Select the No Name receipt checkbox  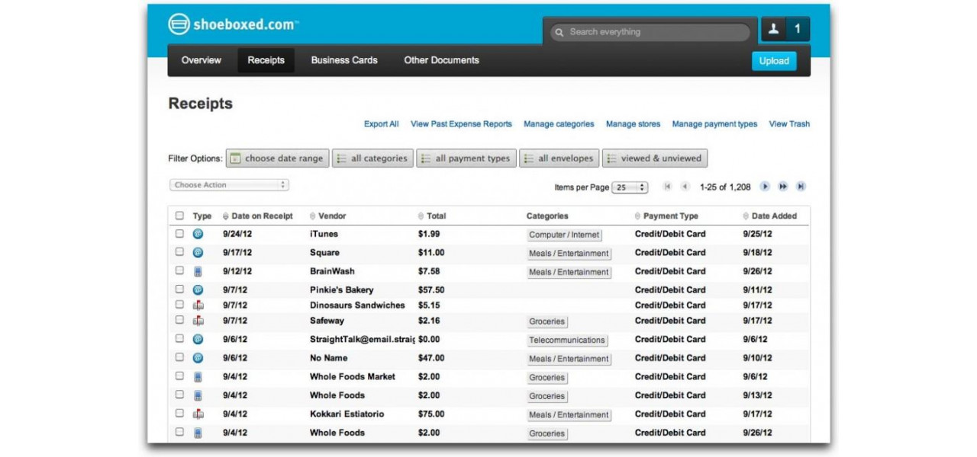(x=179, y=357)
